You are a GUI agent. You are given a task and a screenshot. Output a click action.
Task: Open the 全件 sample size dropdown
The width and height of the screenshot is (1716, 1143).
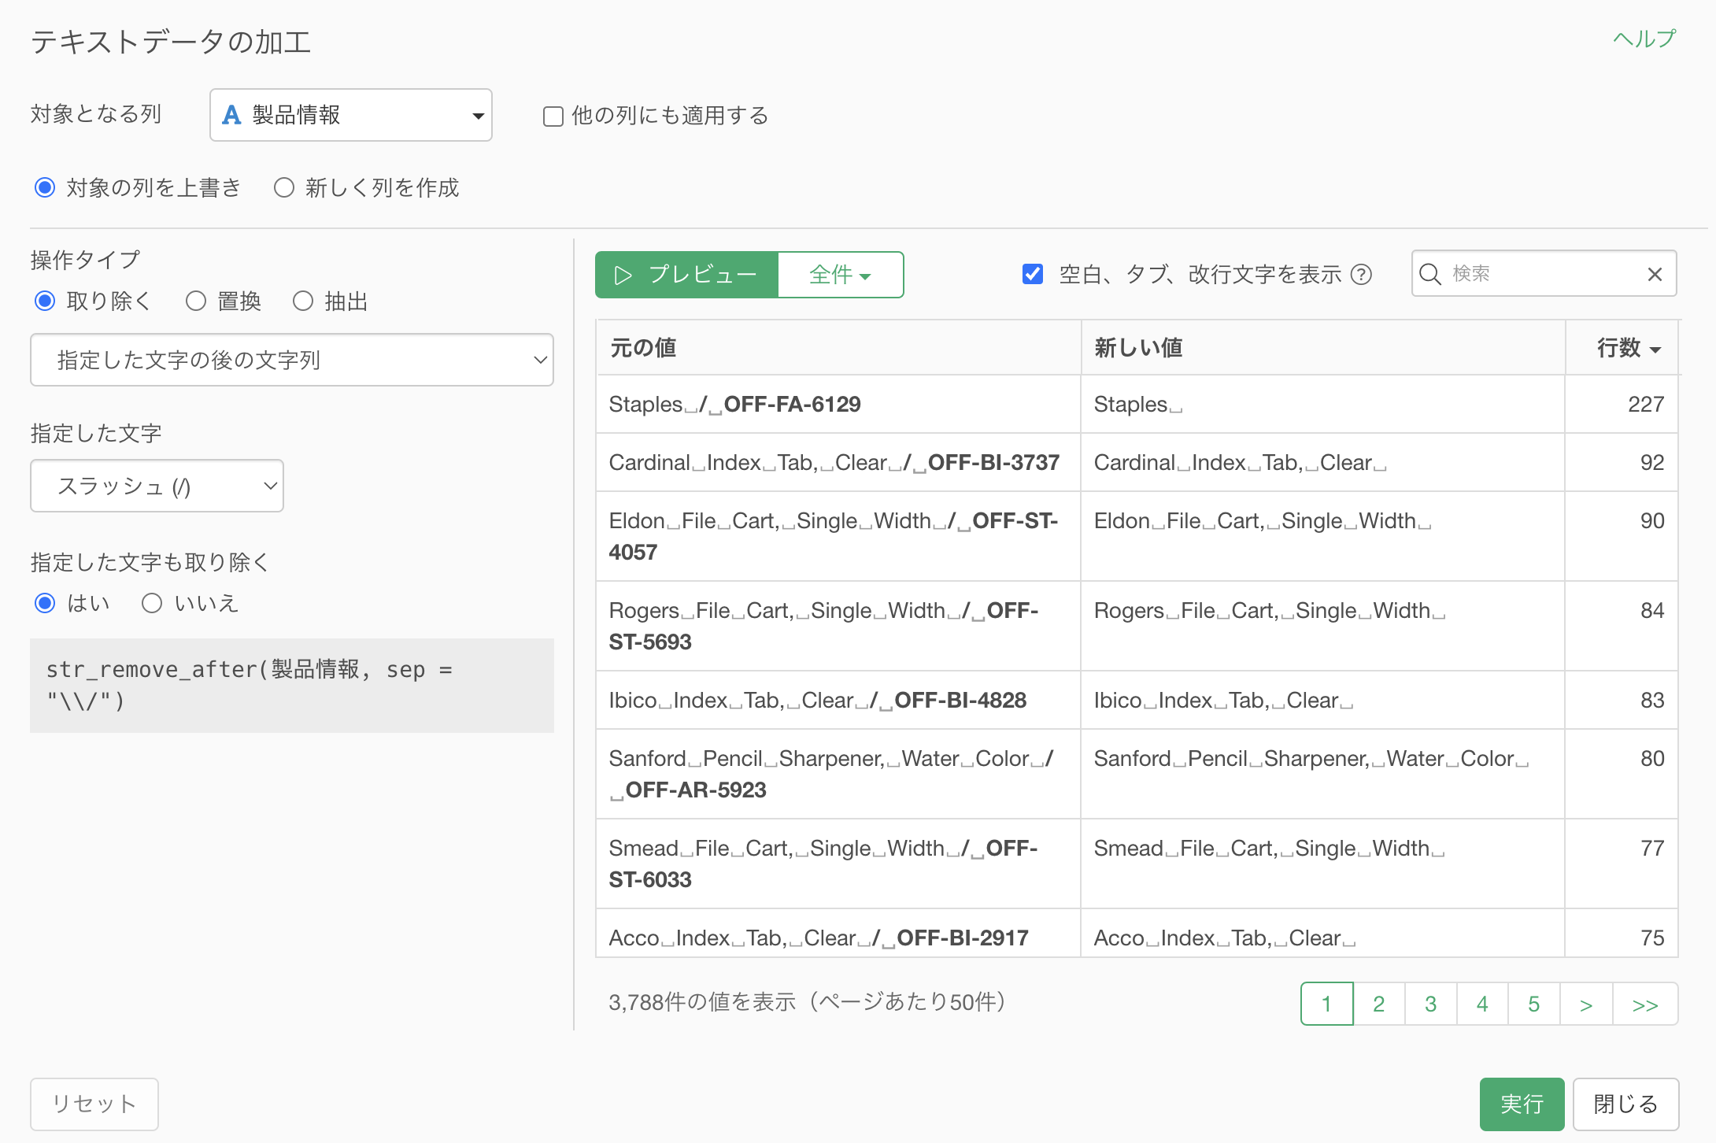pyautogui.click(x=841, y=275)
